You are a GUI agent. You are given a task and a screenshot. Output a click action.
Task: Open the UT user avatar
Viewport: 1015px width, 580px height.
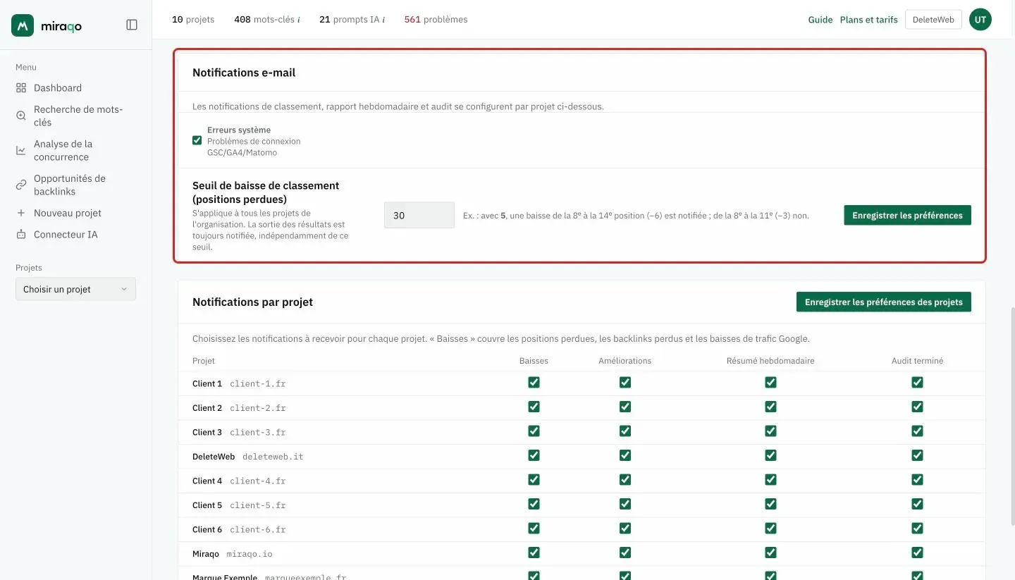pyautogui.click(x=980, y=20)
